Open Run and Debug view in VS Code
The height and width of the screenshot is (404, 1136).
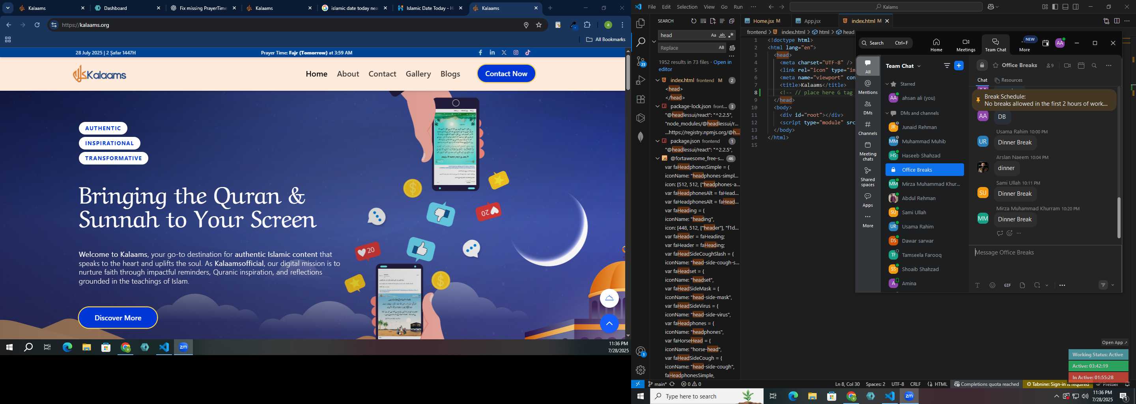pyautogui.click(x=641, y=80)
